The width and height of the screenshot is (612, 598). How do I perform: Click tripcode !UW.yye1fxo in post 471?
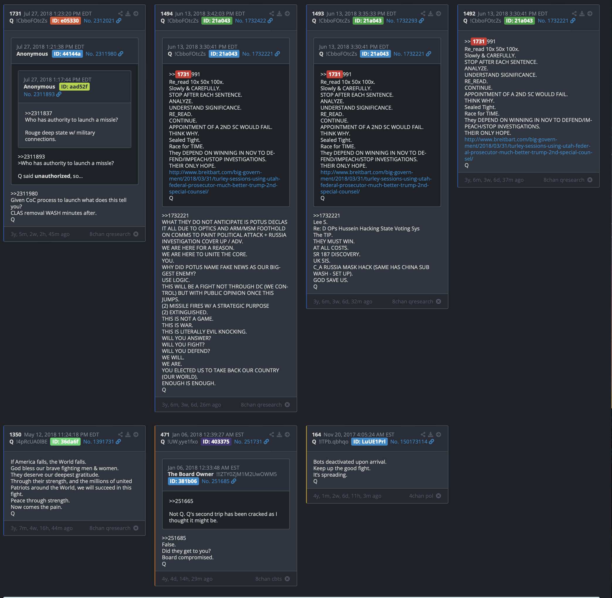point(182,441)
